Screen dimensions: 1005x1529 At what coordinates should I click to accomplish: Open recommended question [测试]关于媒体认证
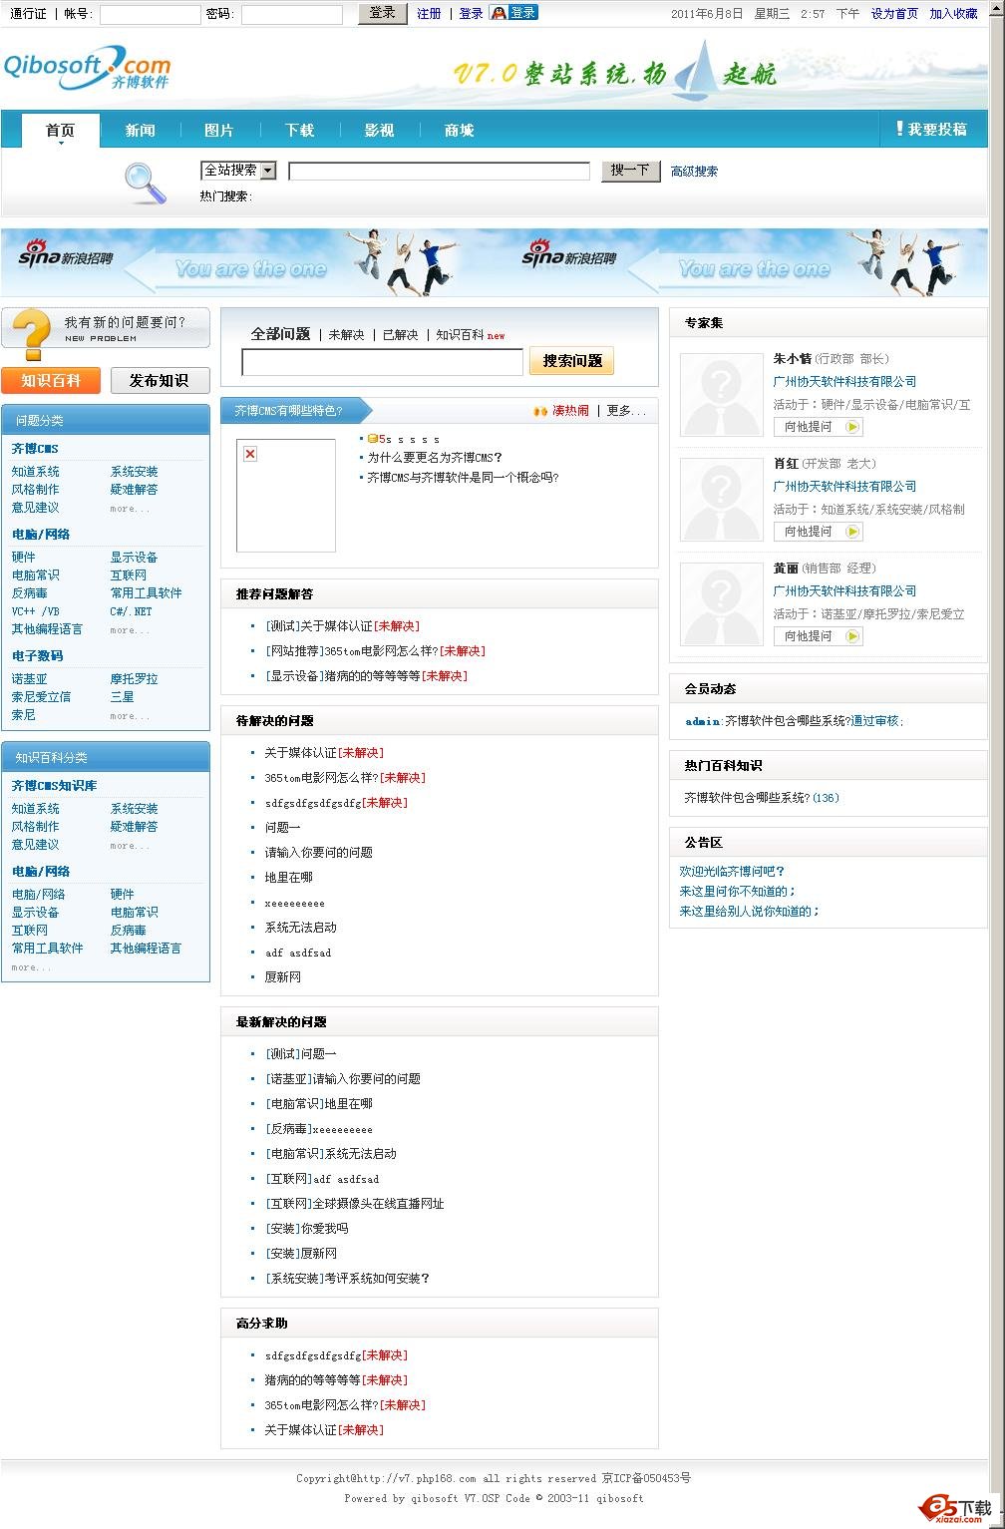[318, 626]
